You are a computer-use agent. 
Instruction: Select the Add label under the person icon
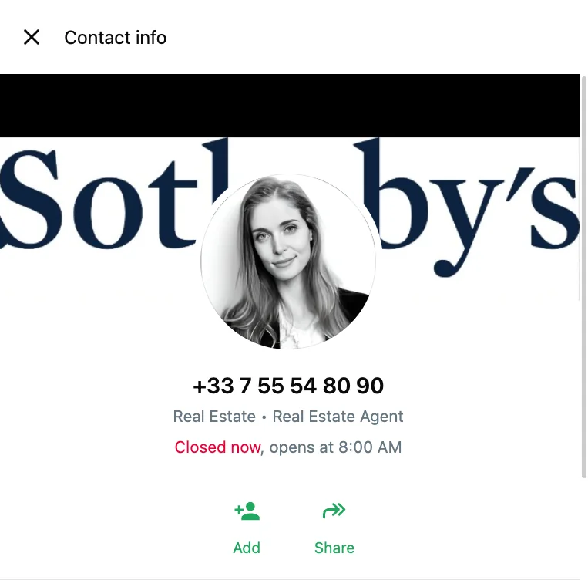click(x=247, y=548)
